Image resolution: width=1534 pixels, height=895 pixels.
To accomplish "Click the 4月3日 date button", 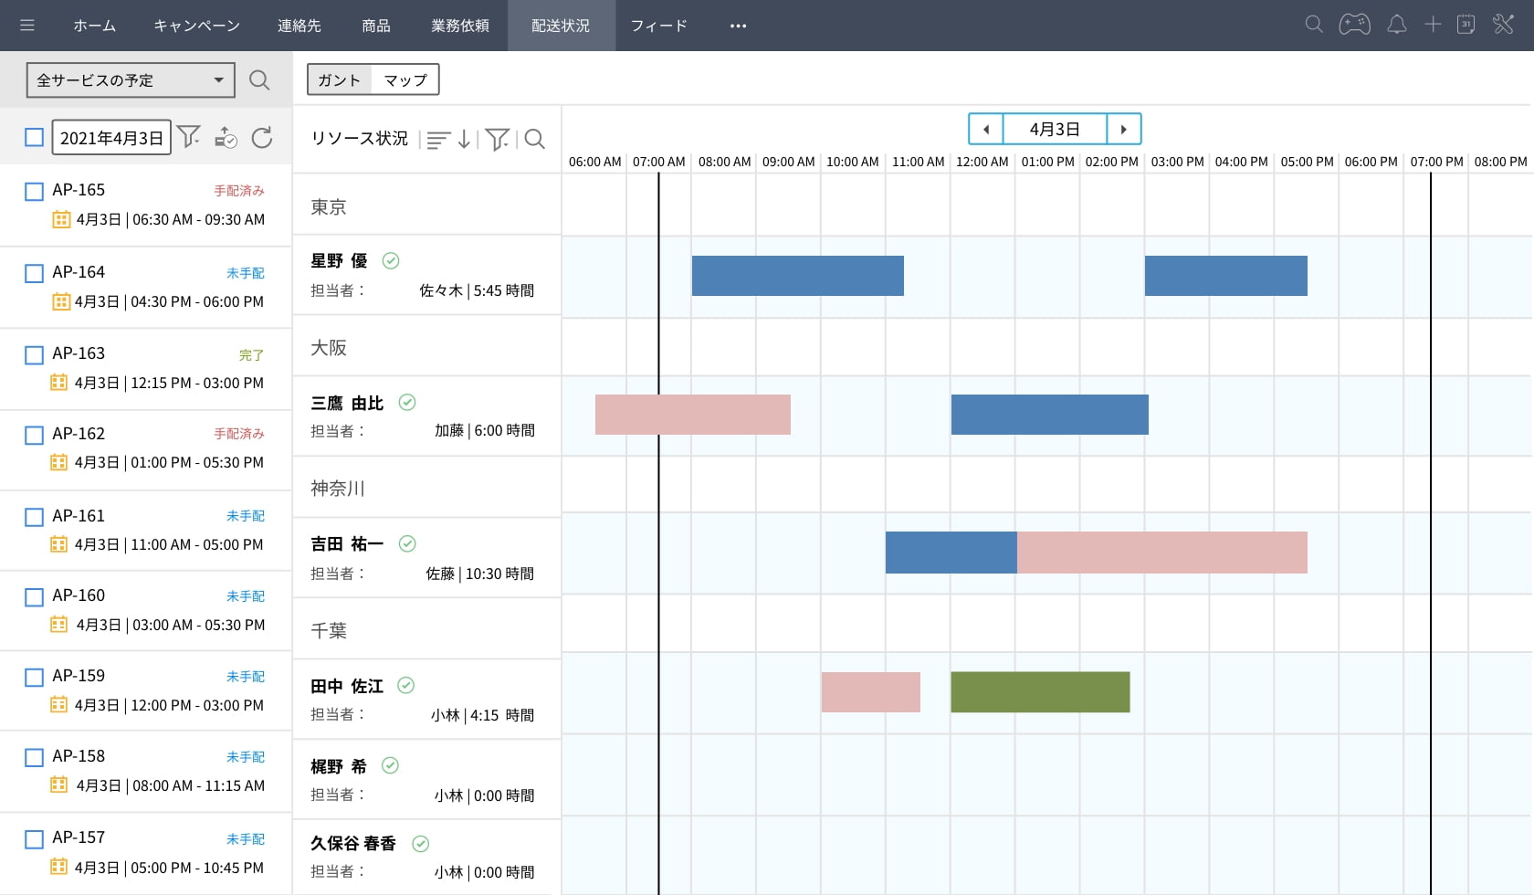I will [x=1055, y=130].
